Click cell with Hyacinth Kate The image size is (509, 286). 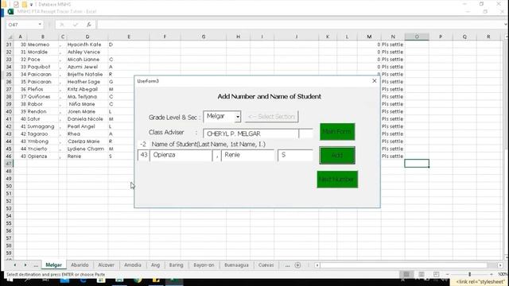[87, 44]
